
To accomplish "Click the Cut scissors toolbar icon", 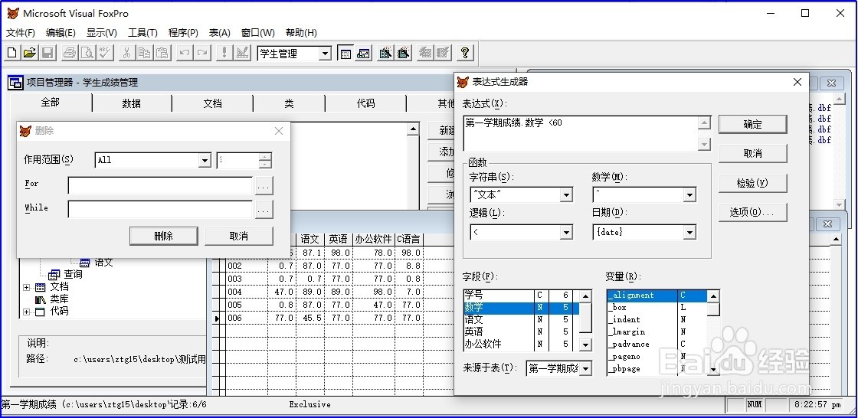I will click(127, 53).
